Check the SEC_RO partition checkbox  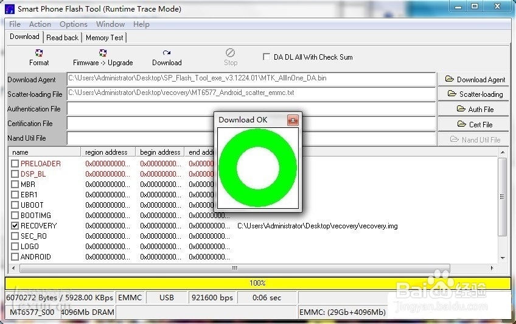pos(15,236)
